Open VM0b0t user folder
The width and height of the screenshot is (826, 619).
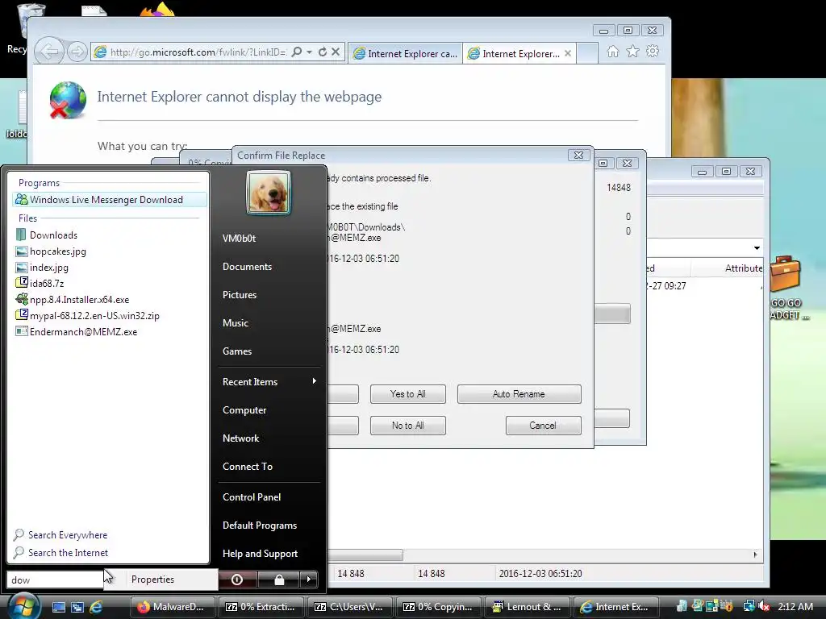pyautogui.click(x=239, y=239)
